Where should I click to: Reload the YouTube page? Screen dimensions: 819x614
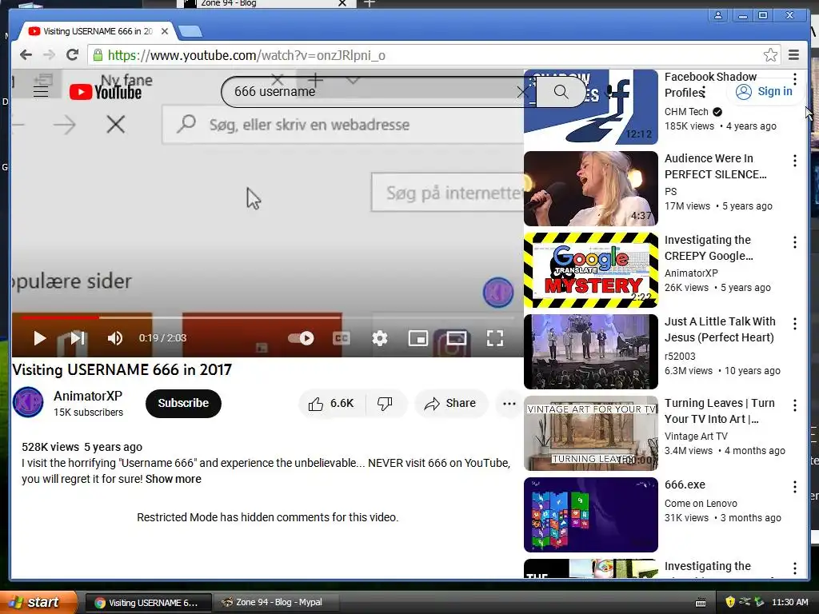(72, 55)
